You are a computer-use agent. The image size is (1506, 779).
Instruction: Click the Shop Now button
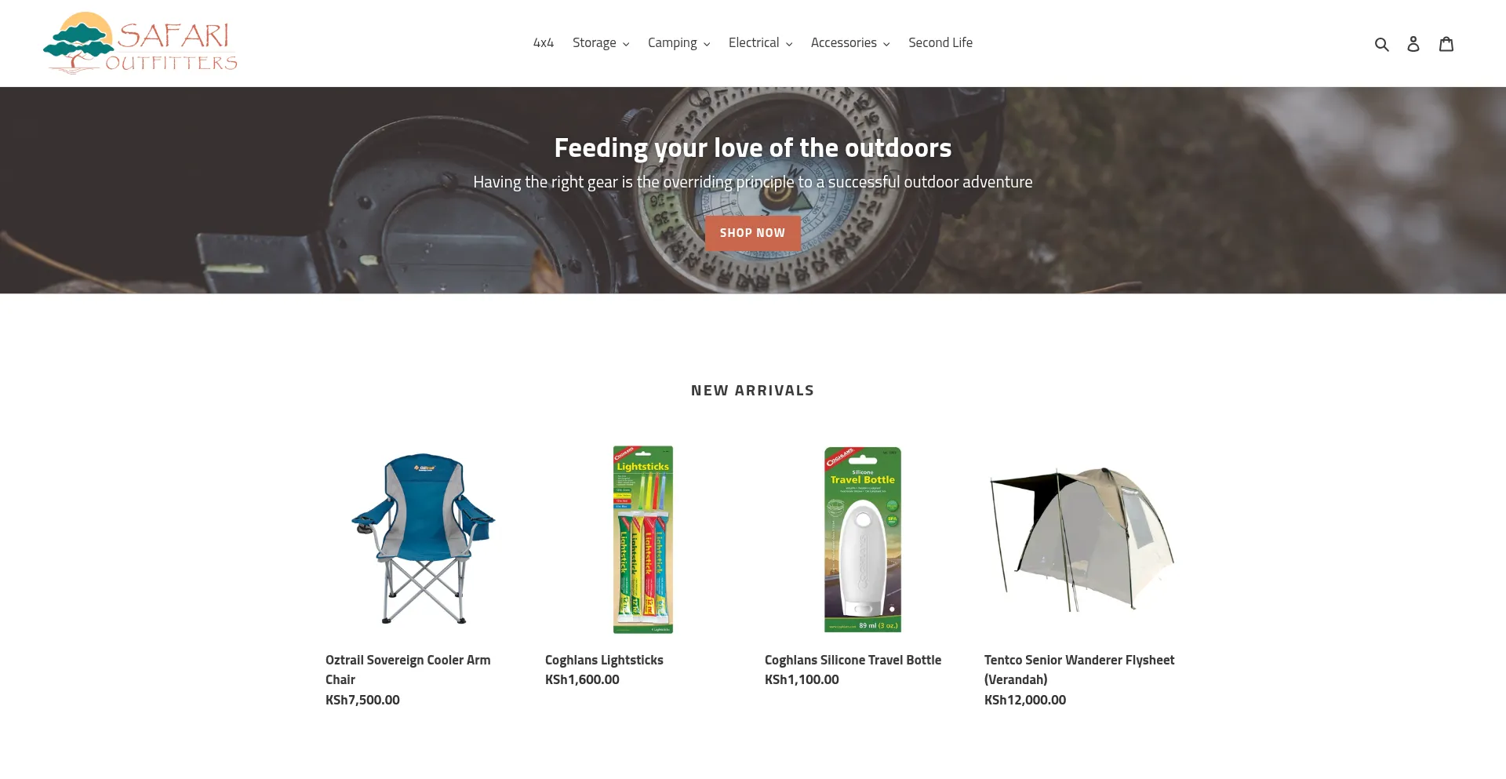pos(752,233)
